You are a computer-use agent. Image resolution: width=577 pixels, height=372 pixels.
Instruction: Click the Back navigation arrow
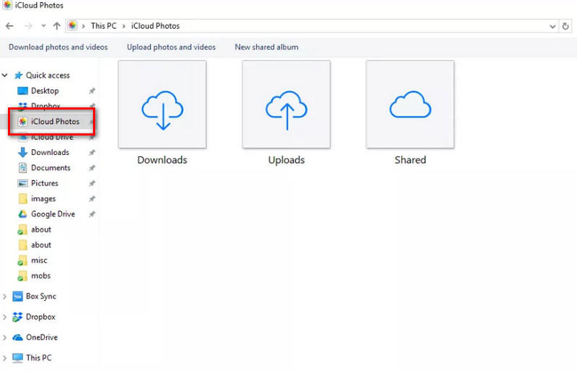click(x=9, y=26)
